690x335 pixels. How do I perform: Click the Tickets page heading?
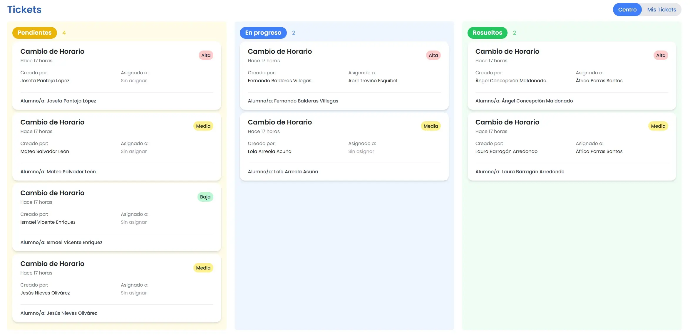pyautogui.click(x=24, y=9)
